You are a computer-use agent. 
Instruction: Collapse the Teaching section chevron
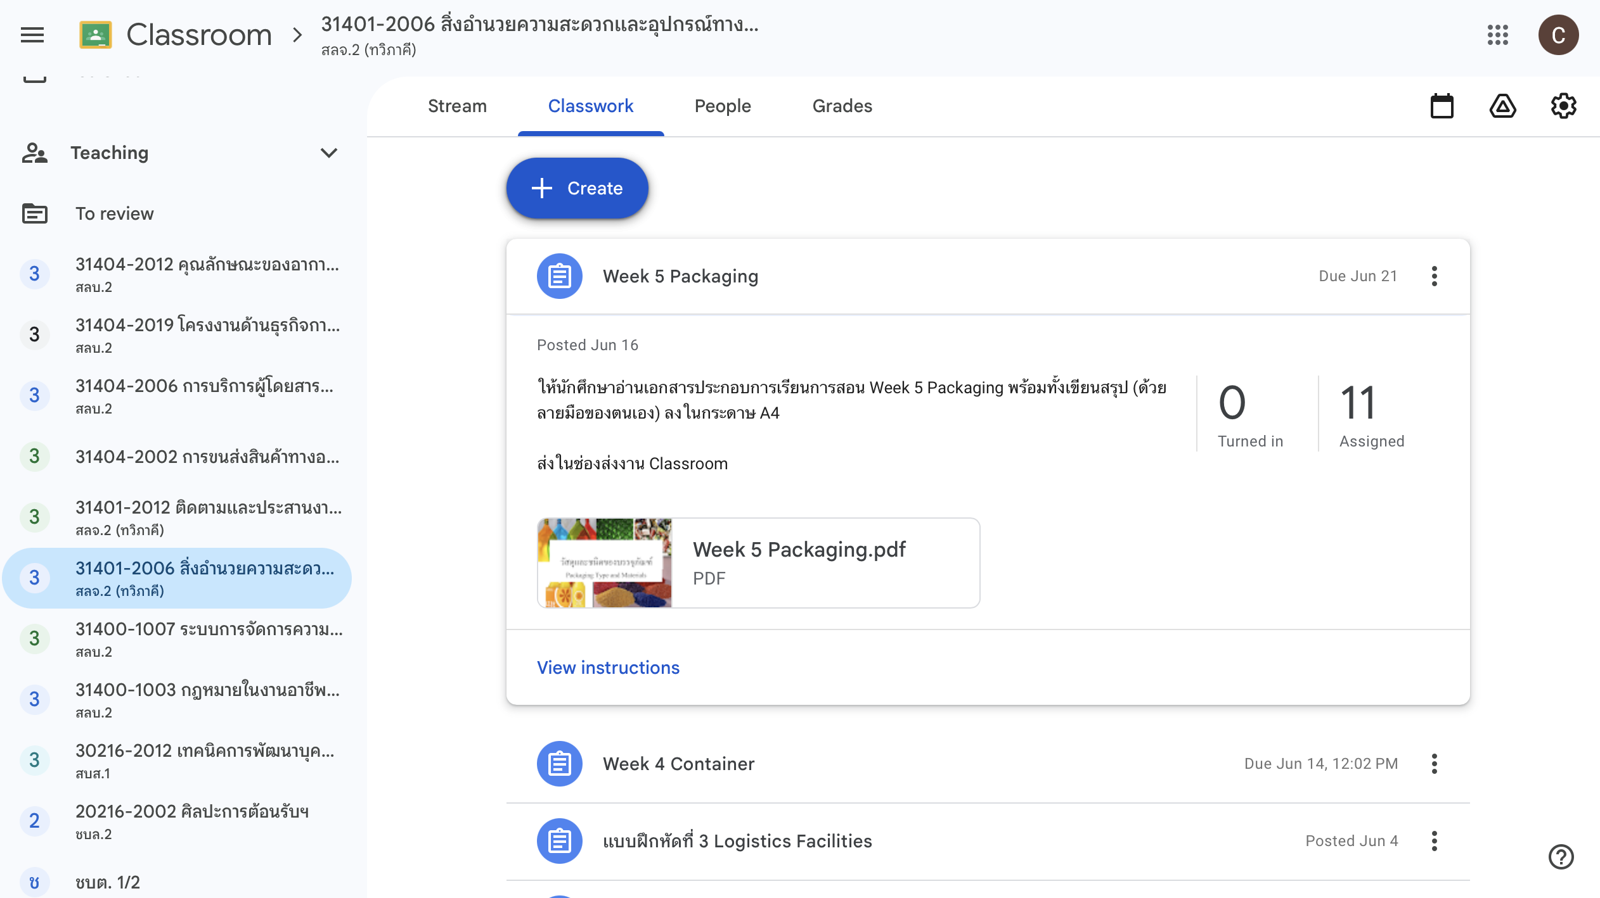tap(328, 153)
